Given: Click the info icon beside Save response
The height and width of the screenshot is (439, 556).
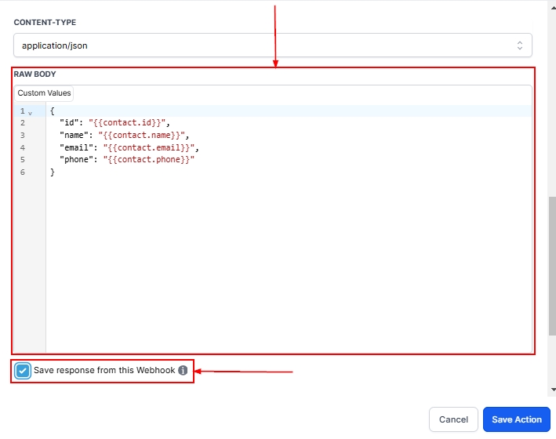Looking at the screenshot, I should (x=183, y=370).
